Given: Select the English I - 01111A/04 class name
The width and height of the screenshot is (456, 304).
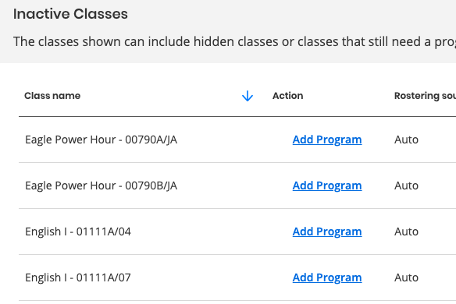Looking at the screenshot, I should click(78, 232).
